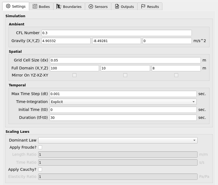Click the Dominant Law label
The width and height of the screenshot is (218, 185).
click(23, 140)
